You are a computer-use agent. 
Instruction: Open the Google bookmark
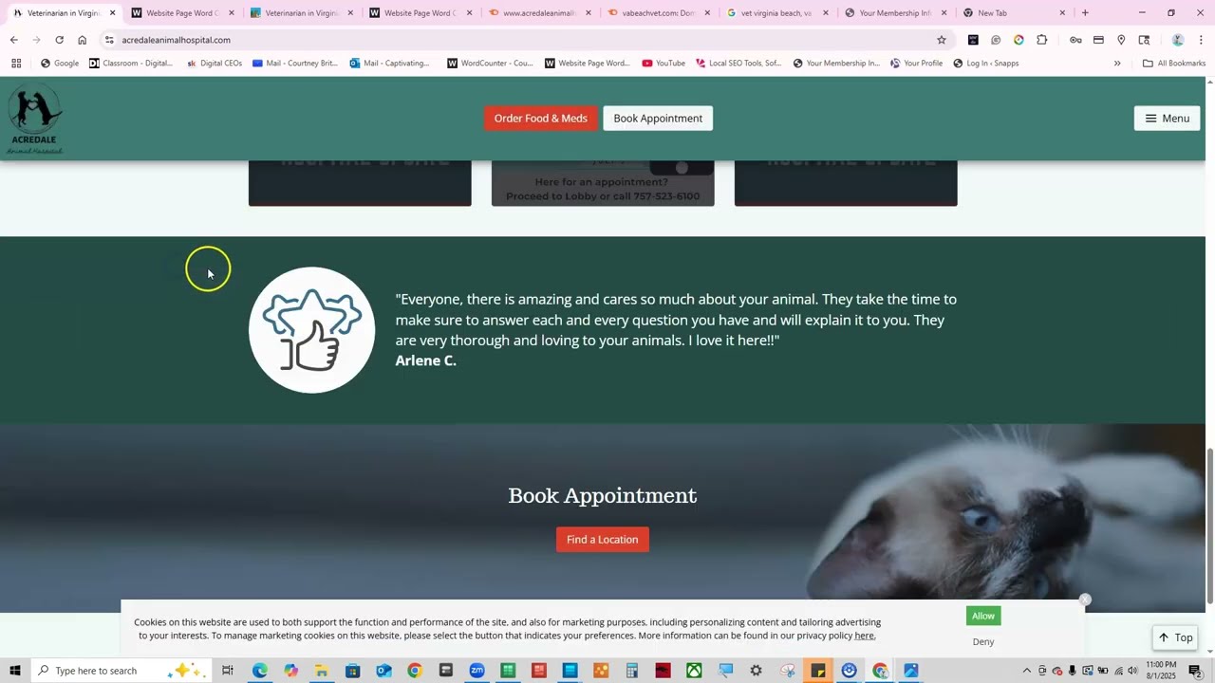click(x=59, y=64)
